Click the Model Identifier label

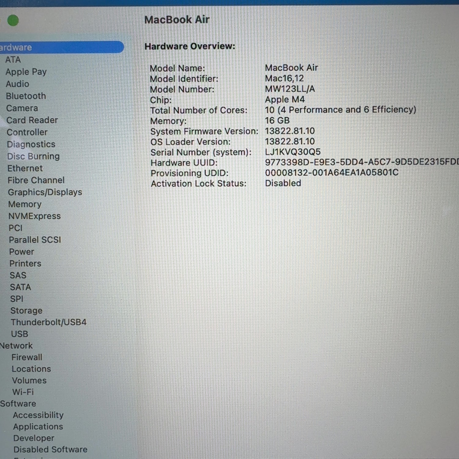tap(184, 79)
